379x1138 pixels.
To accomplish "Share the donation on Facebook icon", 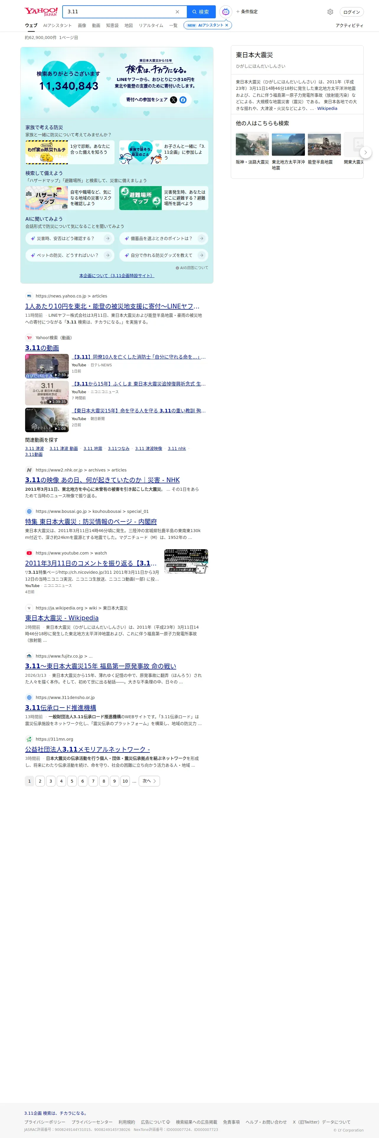I will click(x=183, y=100).
